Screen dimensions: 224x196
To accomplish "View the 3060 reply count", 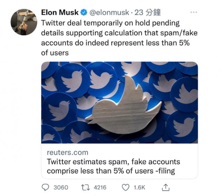I will click(x=61, y=187).
